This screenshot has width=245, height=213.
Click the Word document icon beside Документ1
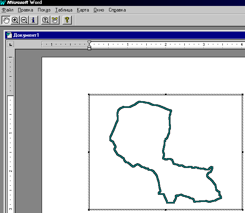[x=9, y=35]
